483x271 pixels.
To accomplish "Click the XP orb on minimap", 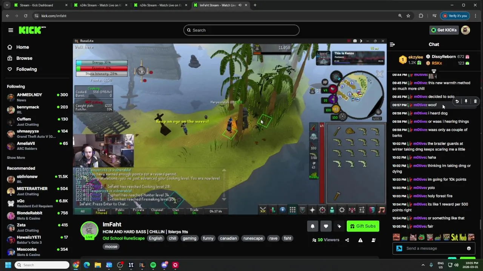I will 325,82.
